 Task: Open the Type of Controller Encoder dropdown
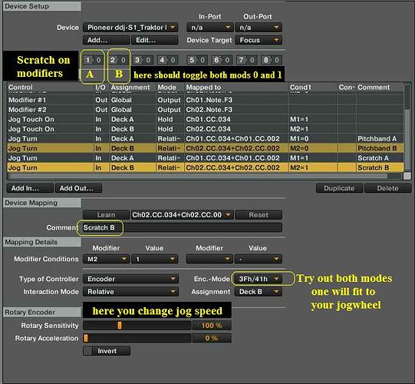[x=130, y=279]
